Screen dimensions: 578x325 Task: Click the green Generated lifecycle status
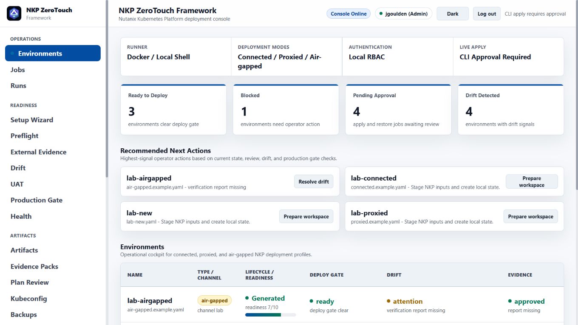click(265, 298)
